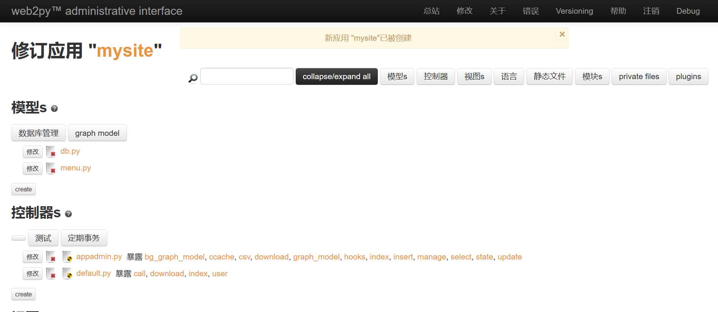Open bg_graph_model exposed function link
This screenshot has height=312, width=718.
point(174,257)
